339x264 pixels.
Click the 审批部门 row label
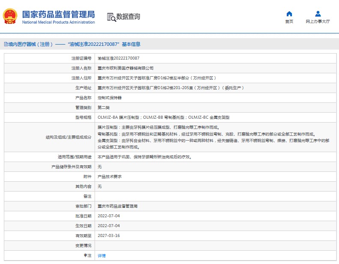tap(83, 206)
